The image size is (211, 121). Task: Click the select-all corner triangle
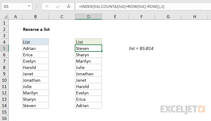[5, 17]
